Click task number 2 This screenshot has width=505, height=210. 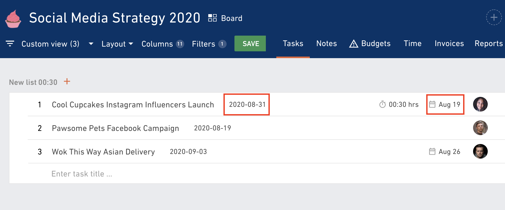tap(40, 128)
